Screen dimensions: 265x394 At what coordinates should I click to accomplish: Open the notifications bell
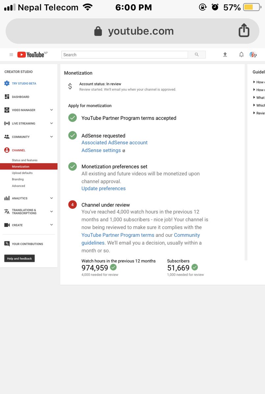(x=241, y=55)
